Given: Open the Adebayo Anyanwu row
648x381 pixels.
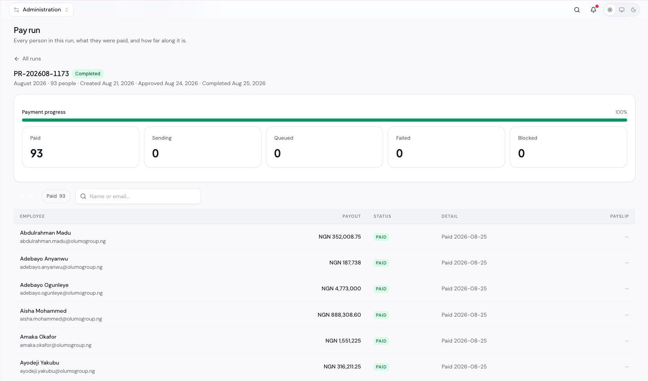Looking at the screenshot, I should [325, 263].
